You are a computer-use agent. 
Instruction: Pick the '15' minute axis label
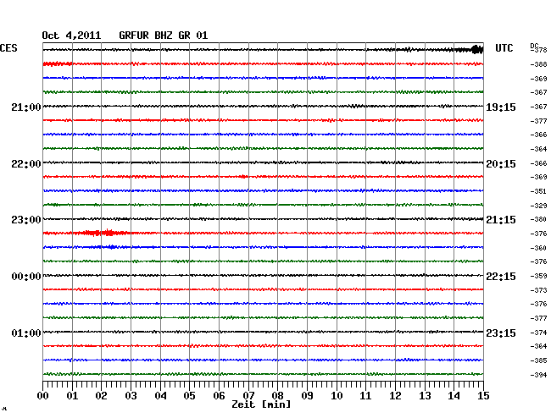[483, 396]
